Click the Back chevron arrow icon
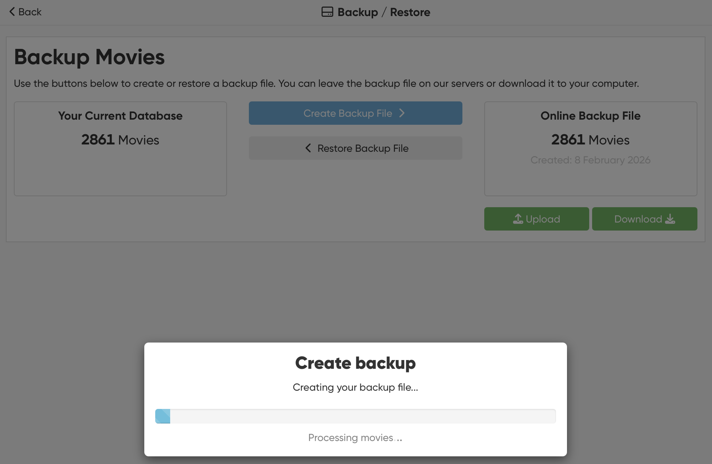 pyautogui.click(x=12, y=12)
